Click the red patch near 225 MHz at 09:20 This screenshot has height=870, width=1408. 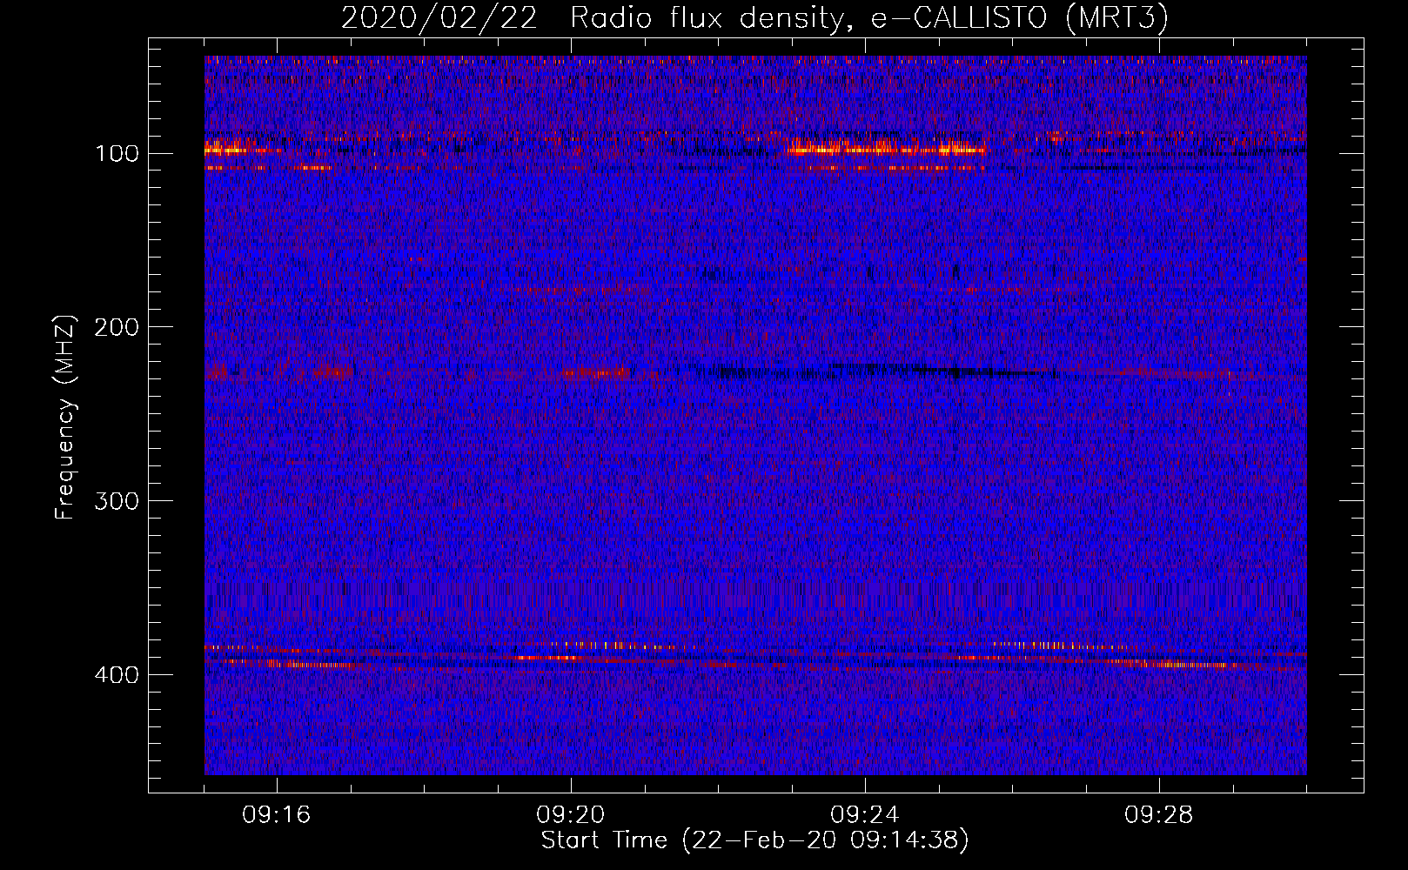pyautogui.click(x=596, y=373)
